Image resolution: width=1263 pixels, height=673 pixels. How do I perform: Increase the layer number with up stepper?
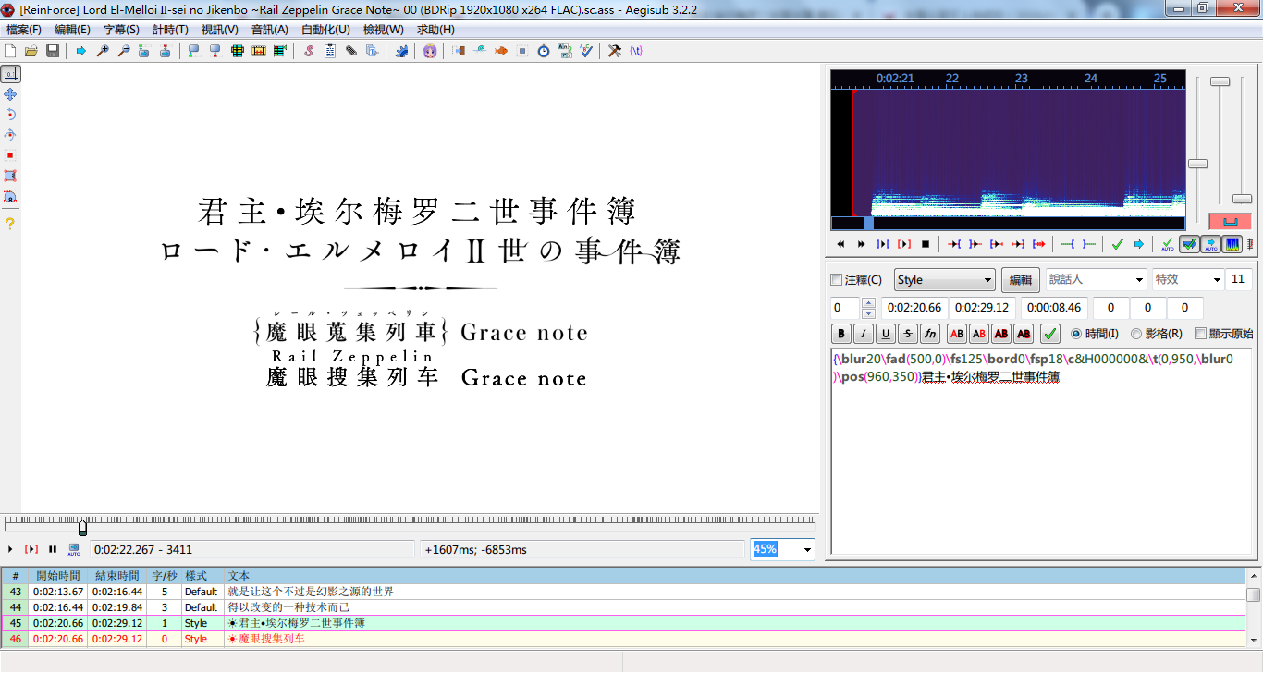pyautogui.click(x=868, y=303)
